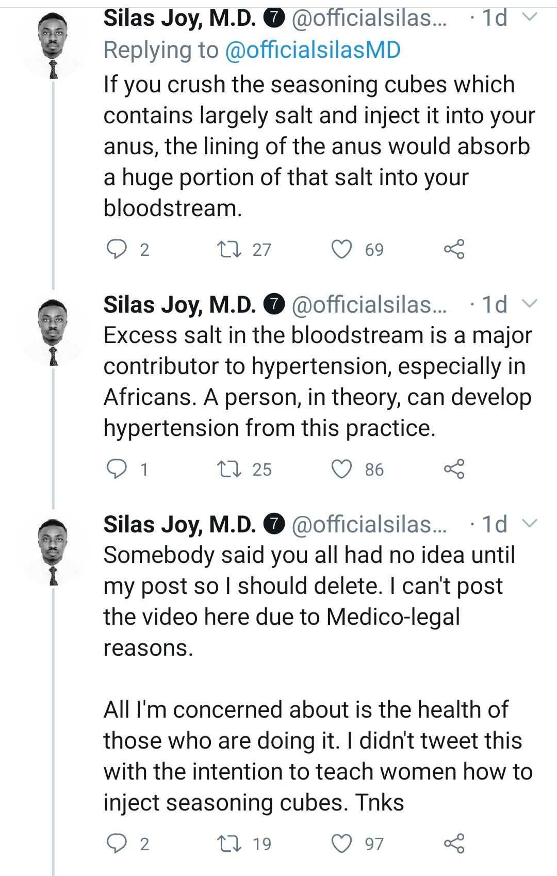
Task: Like the tweet about Medico-legal reasons
Action: pyautogui.click(x=341, y=843)
